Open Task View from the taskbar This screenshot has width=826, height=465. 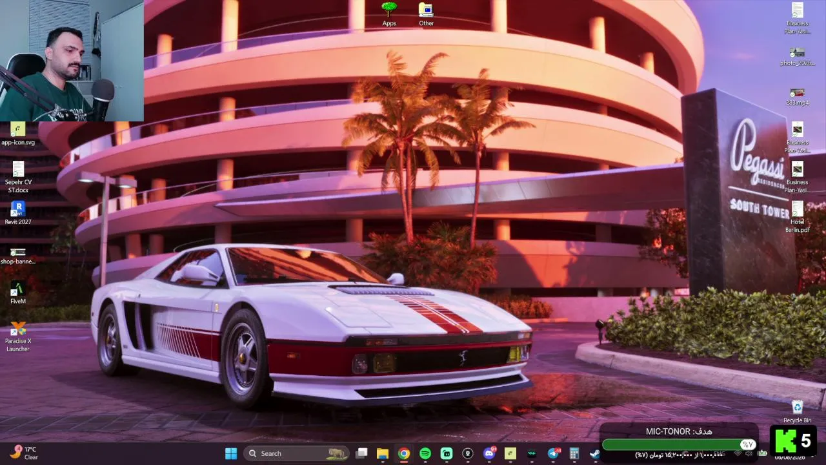click(361, 453)
